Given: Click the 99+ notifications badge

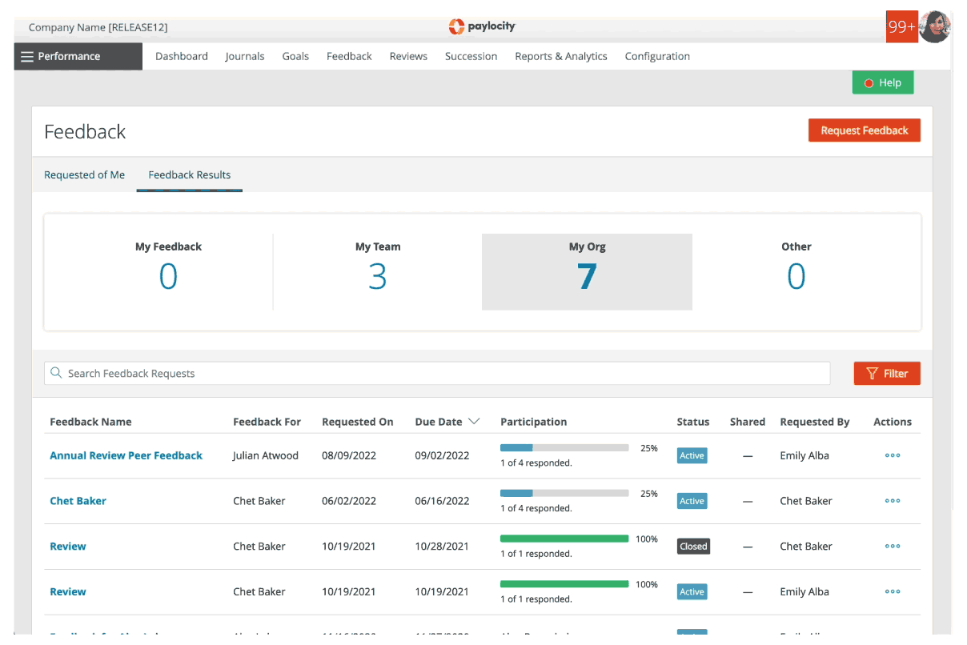Looking at the screenshot, I should click(901, 27).
